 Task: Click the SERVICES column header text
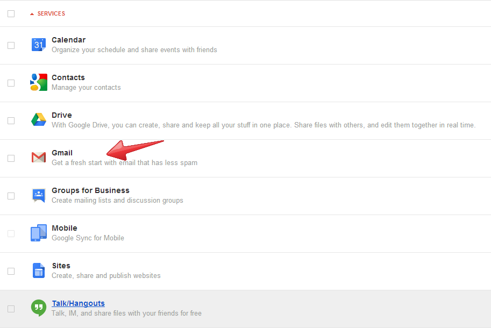[51, 13]
